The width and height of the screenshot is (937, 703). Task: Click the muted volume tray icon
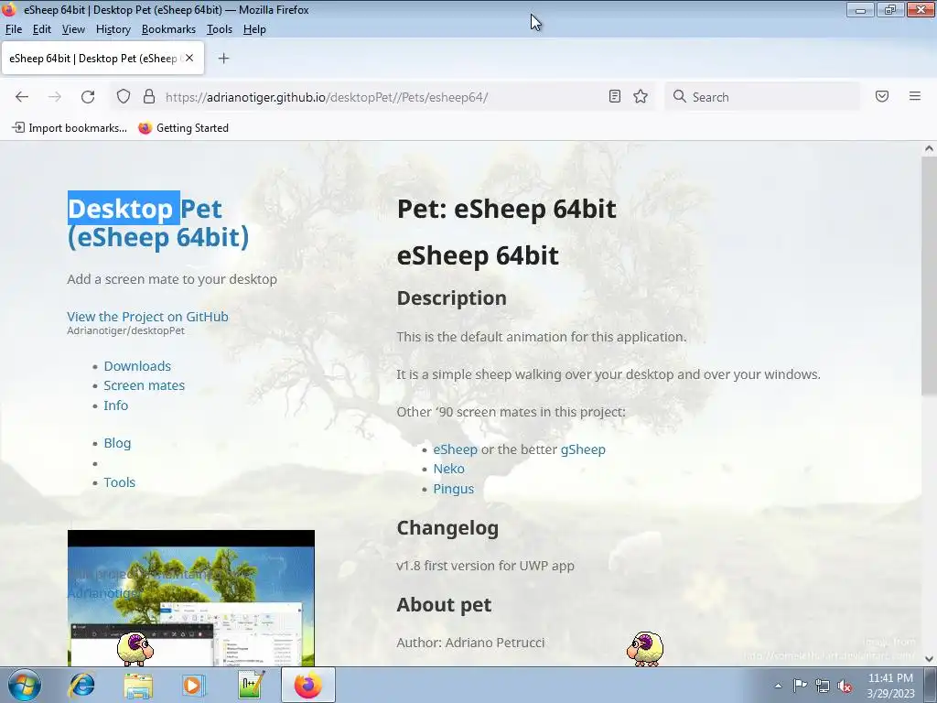point(845,686)
